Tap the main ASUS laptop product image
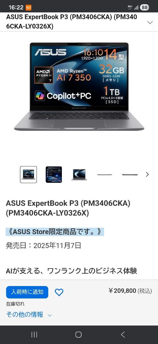 point(79,87)
